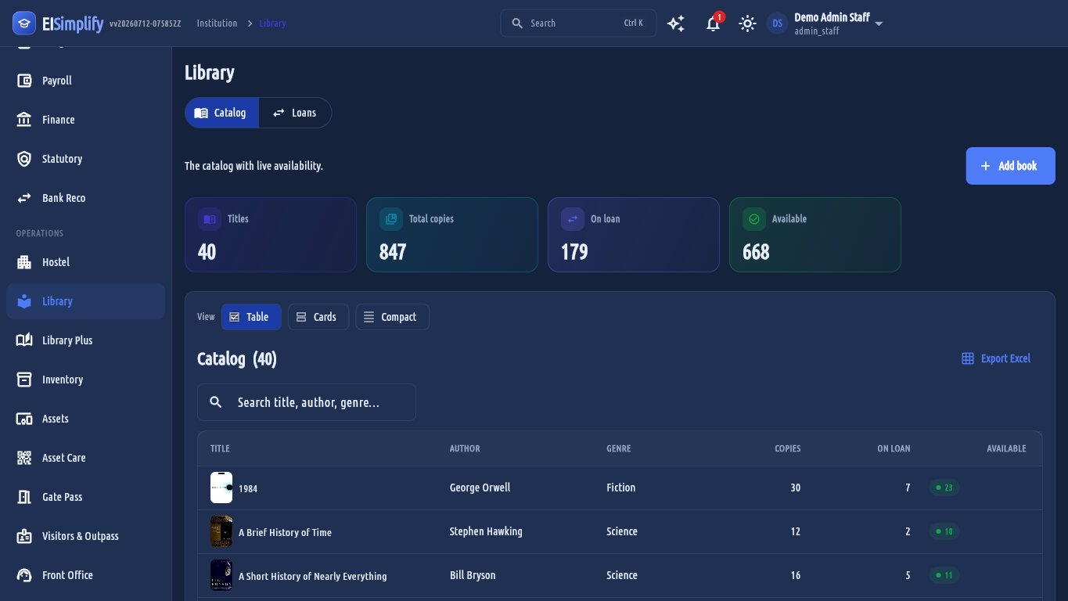Click A Short History of Nearly Everything cover
The height and width of the screenshot is (601, 1068).
221,575
